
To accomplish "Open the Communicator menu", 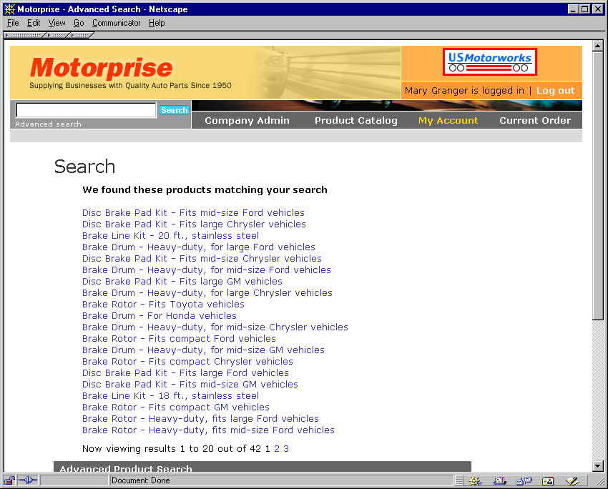I will click(117, 23).
